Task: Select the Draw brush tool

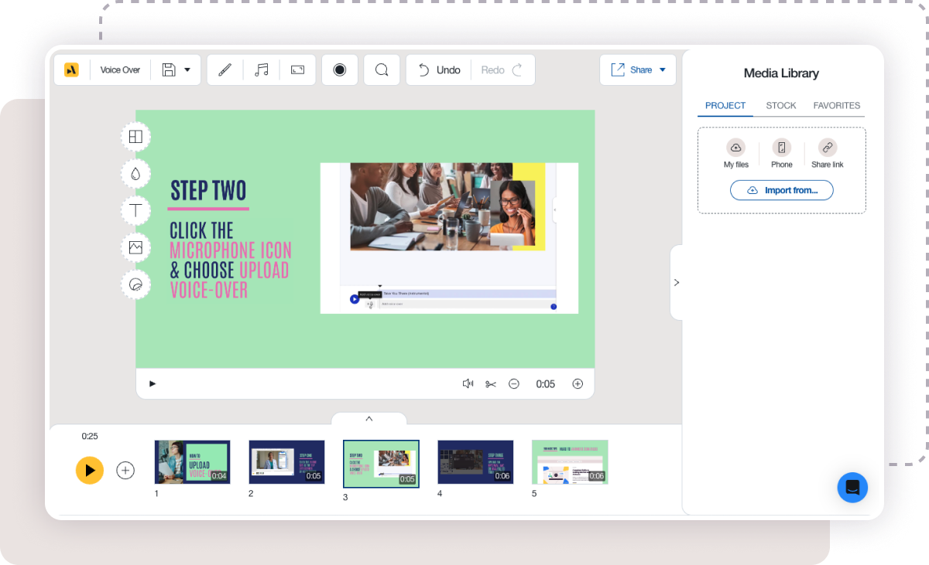Action: pos(225,70)
